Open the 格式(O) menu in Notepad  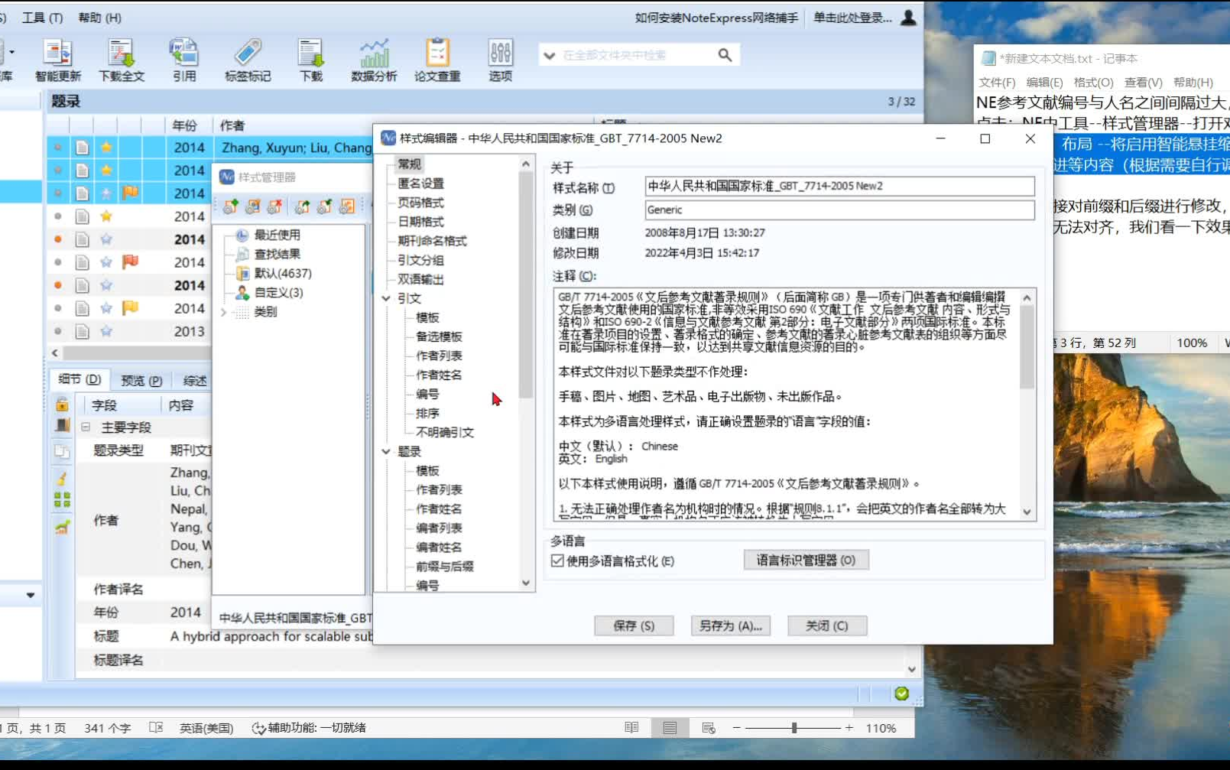(1093, 82)
